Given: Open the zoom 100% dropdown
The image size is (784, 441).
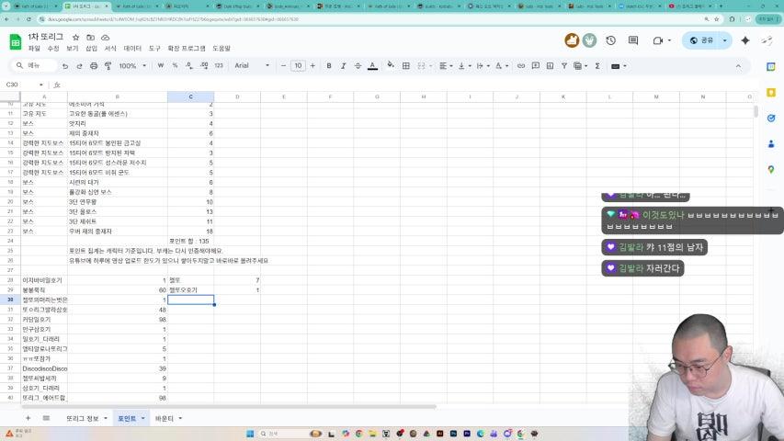Looking at the screenshot, I should pos(132,66).
